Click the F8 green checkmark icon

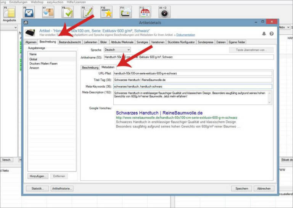click(x=68, y=12)
